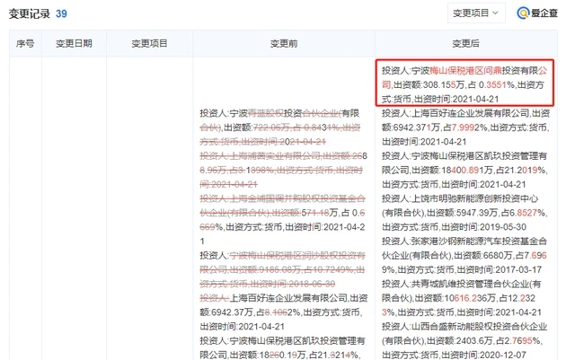Click struck-through 上海金浦国调并购股权投资基金 entry

point(283,220)
